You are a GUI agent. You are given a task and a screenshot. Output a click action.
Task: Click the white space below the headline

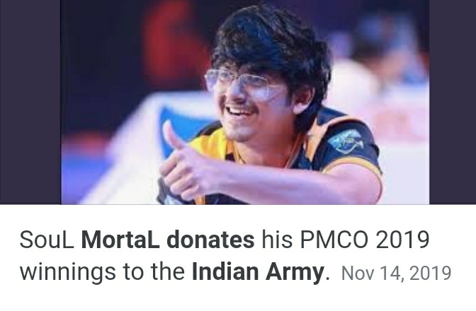(x=238, y=298)
